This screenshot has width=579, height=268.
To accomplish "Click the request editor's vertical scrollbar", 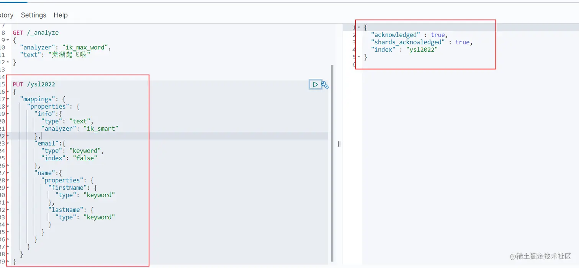I will 332,163.
